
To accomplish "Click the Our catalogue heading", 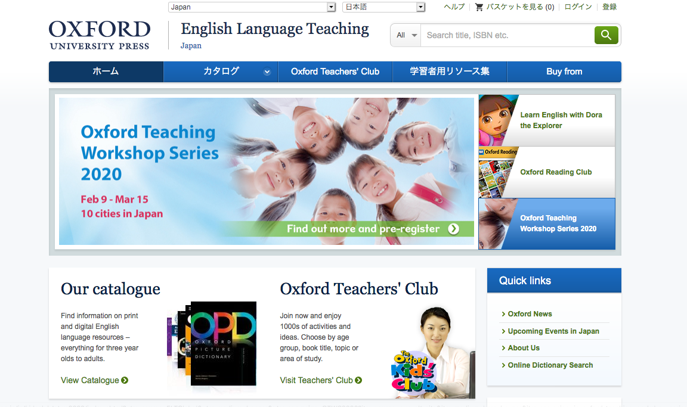I will (x=110, y=289).
